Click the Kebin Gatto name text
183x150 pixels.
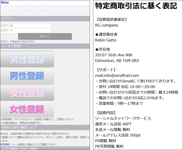(x=106, y=40)
